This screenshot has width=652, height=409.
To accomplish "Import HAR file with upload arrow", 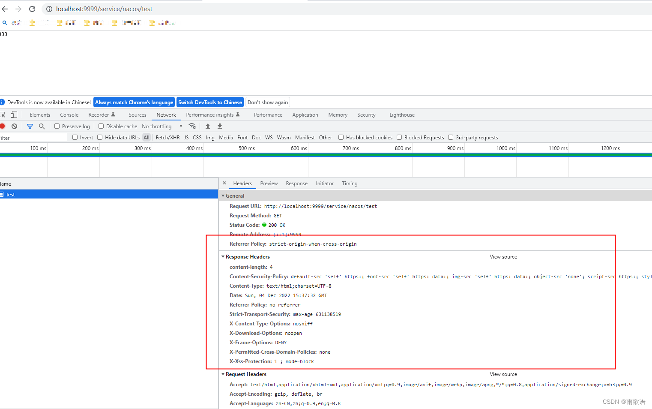I will pyautogui.click(x=208, y=126).
